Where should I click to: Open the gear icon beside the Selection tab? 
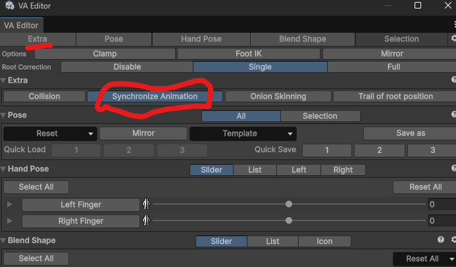click(x=453, y=39)
